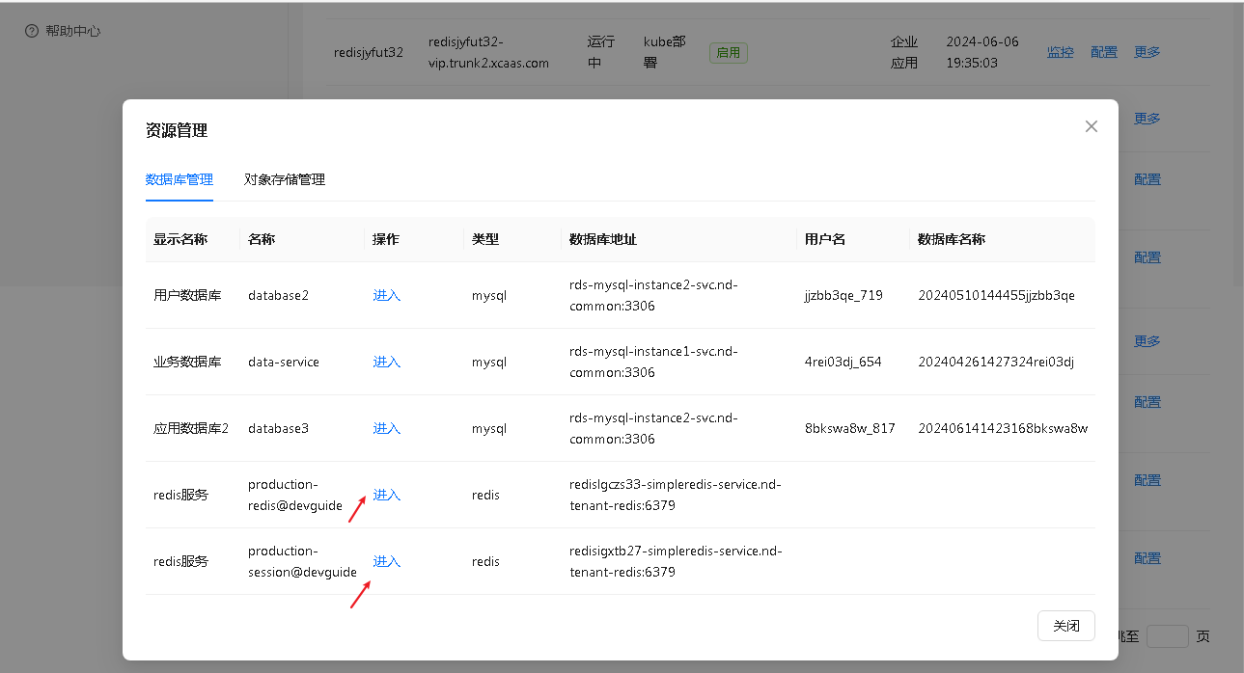
Task: Open 帮助中心 in the sidebar
Action: 63,31
